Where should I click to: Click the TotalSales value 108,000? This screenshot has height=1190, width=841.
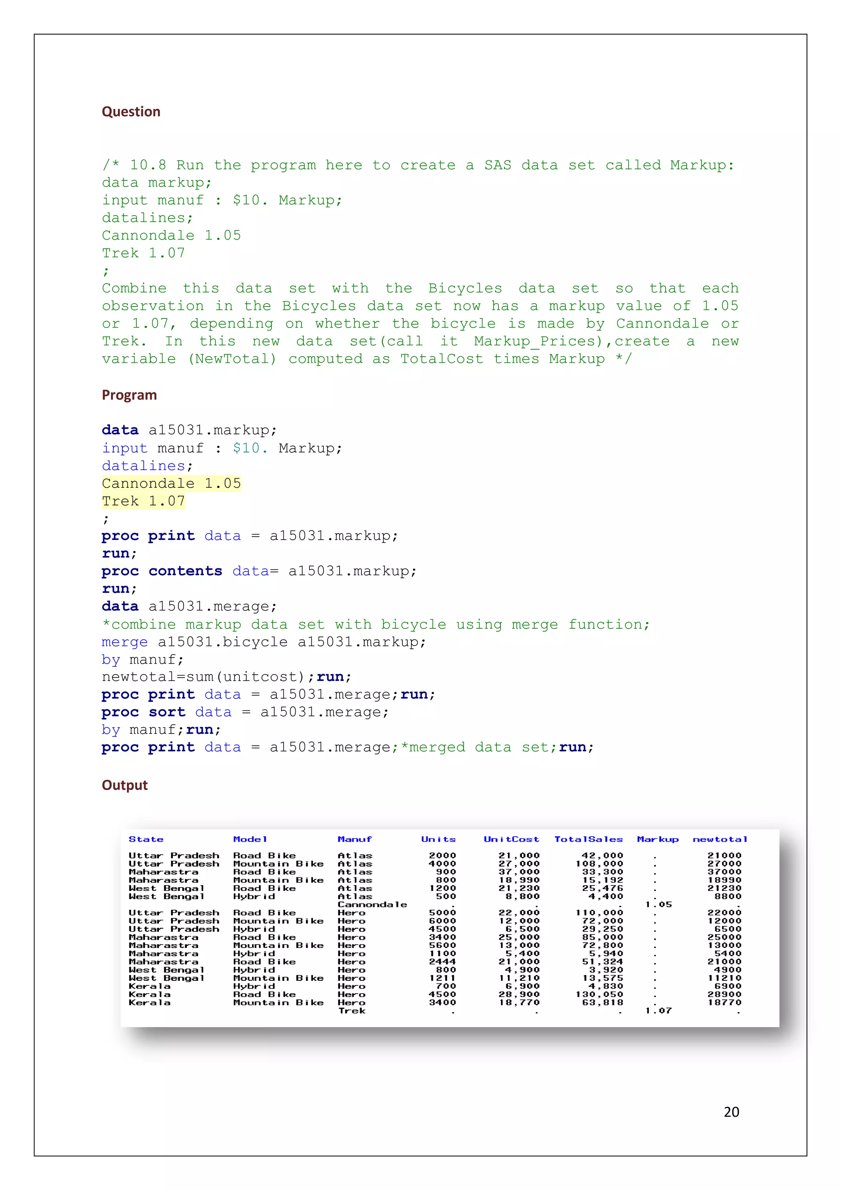tap(599, 863)
